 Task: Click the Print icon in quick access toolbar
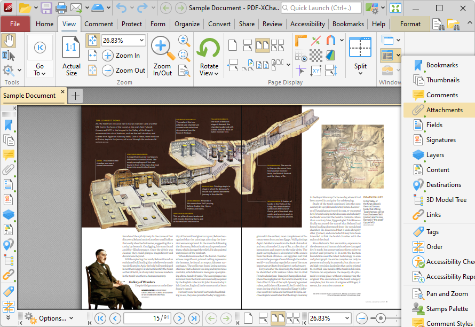(61, 8)
